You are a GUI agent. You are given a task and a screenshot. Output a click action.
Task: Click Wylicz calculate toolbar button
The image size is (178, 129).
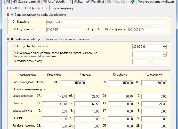(76, 2)
